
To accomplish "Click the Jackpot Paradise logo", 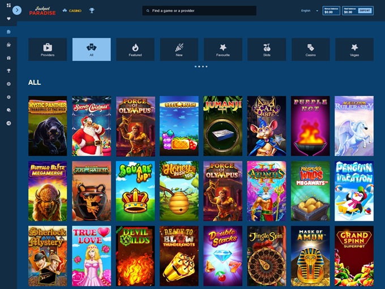I will 42,10.
